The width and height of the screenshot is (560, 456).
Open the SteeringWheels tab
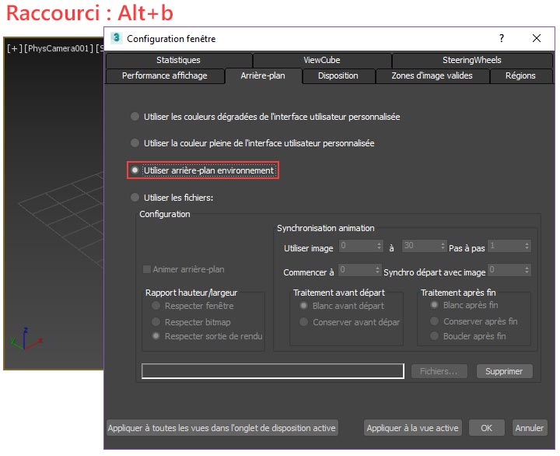(471, 60)
